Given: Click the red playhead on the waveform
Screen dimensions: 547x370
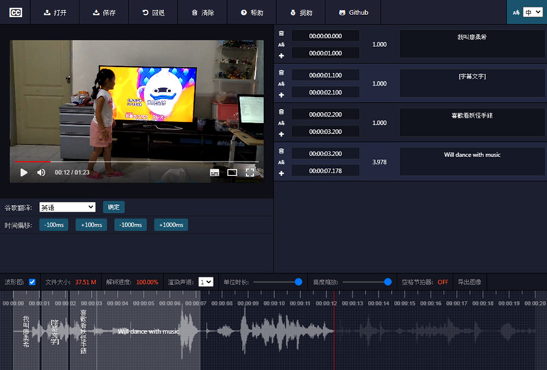Looking at the screenshot, I should [x=334, y=331].
